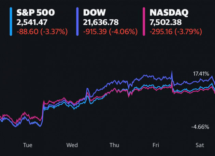Select the S&P 500 value 2,541.47
The height and width of the screenshot is (156, 215).
pos(32,22)
